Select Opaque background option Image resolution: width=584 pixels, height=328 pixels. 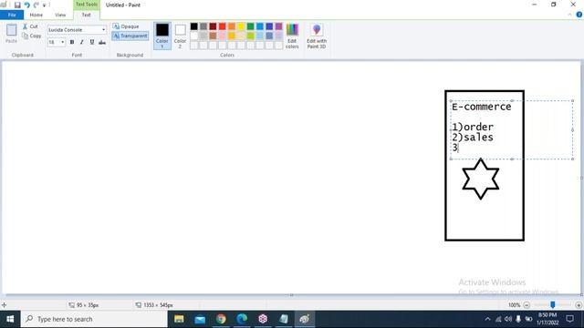click(126, 26)
